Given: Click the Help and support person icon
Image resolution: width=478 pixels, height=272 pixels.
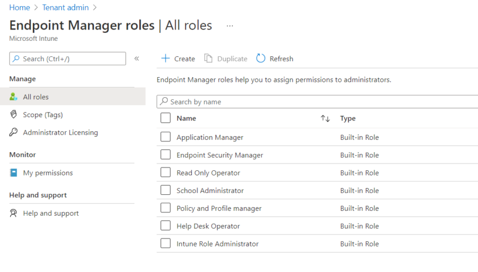Looking at the screenshot, I should (x=13, y=213).
